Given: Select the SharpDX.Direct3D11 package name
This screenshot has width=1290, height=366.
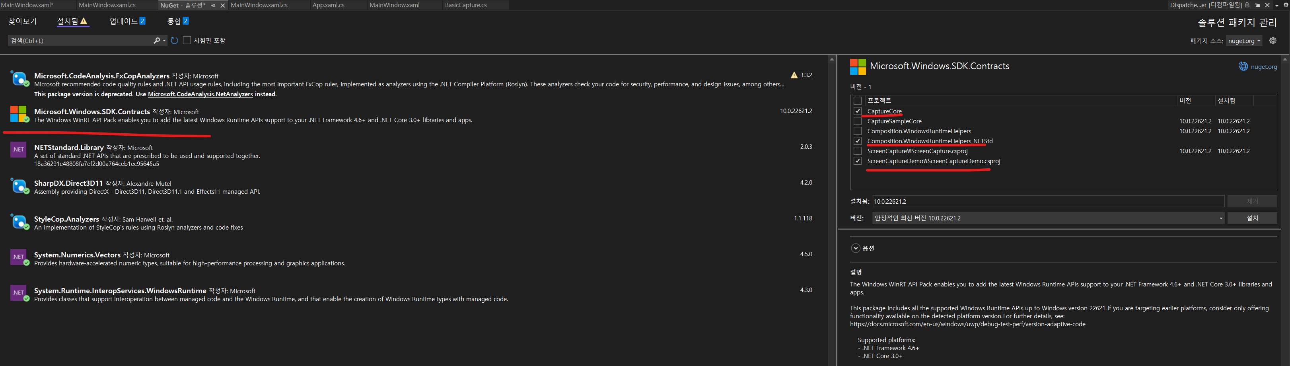Looking at the screenshot, I should point(68,183).
